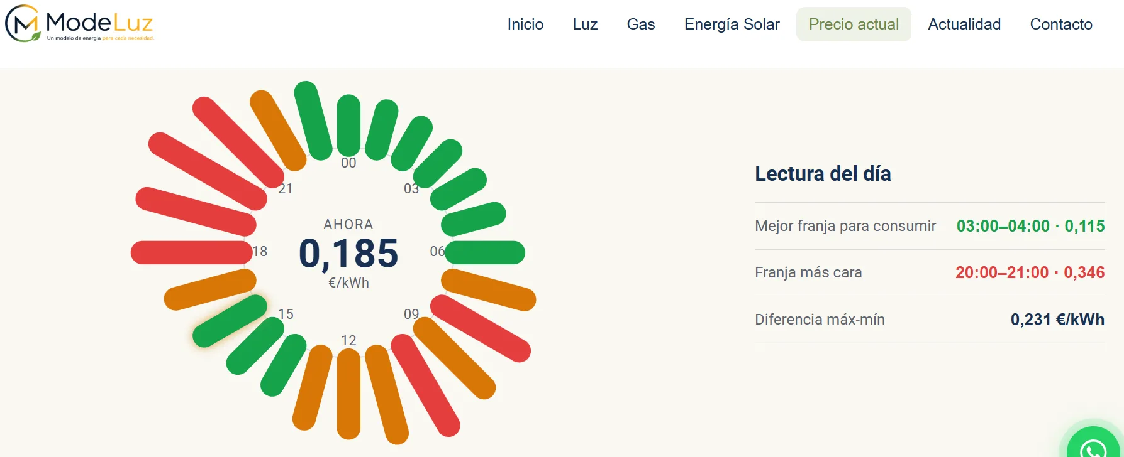Screen dimensions: 1124x457
Task: Click the Franja más cara label
Action: (x=808, y=272)
